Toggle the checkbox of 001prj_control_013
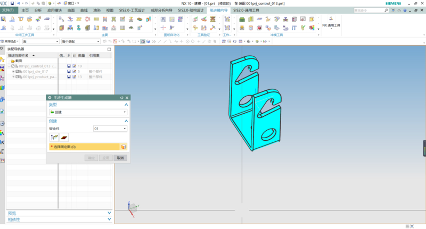 point(13,66)
